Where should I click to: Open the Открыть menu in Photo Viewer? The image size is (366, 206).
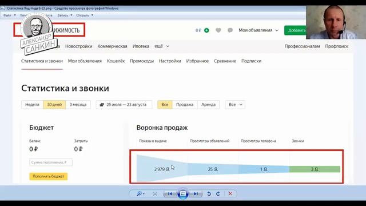coord(85,15)
